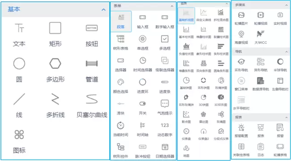
Task: Collapse the 表单 panel arrow
Action: point(172,6)
